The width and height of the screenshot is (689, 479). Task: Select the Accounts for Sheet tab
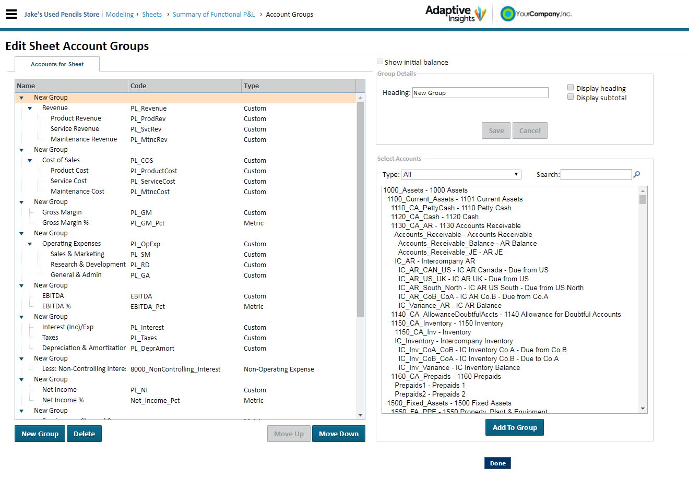tap(57, 64)
